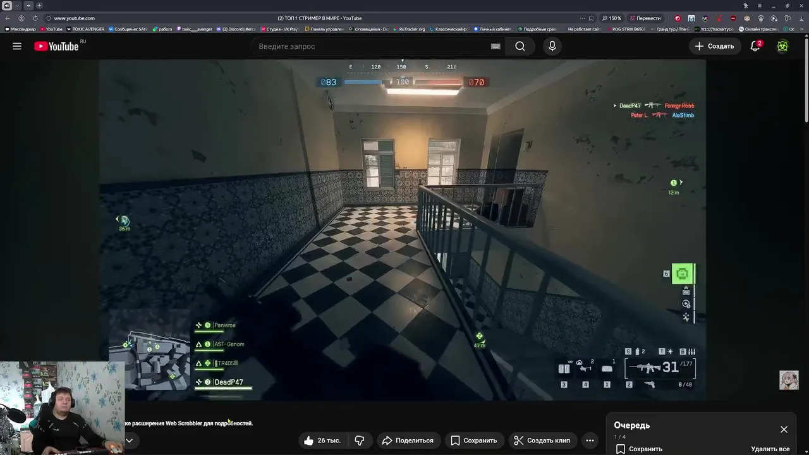Bookmark the page with the bookmark icon

[x=592, y=18]
